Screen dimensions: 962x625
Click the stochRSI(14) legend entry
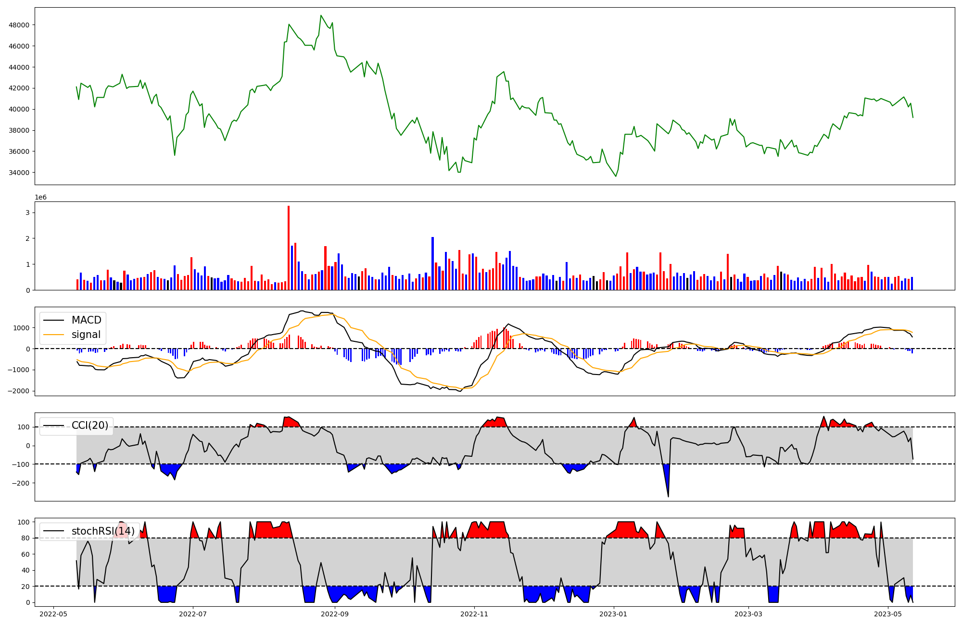(x=102, y=531)
